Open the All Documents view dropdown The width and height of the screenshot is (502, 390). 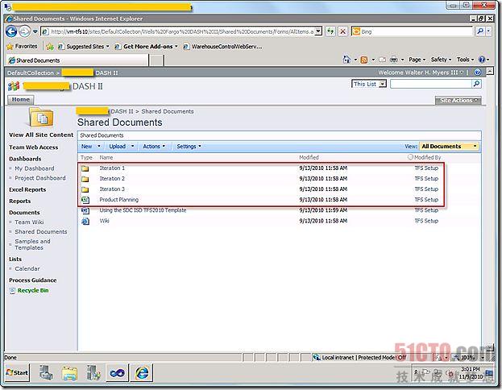click(x=449, y=147)
